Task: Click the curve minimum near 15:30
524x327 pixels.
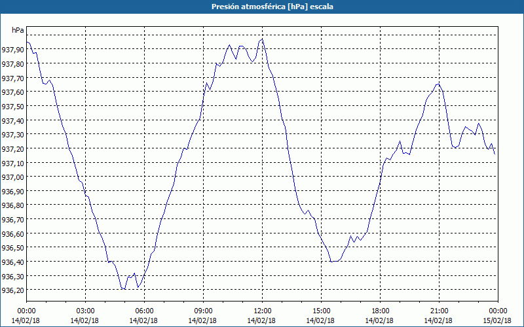Action: click(x=331, y=262)
